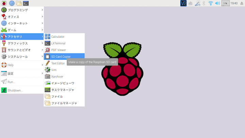Launch the web browser globe icon in taskbar
This screenshot has height=138, width=245.
[12, 3]
